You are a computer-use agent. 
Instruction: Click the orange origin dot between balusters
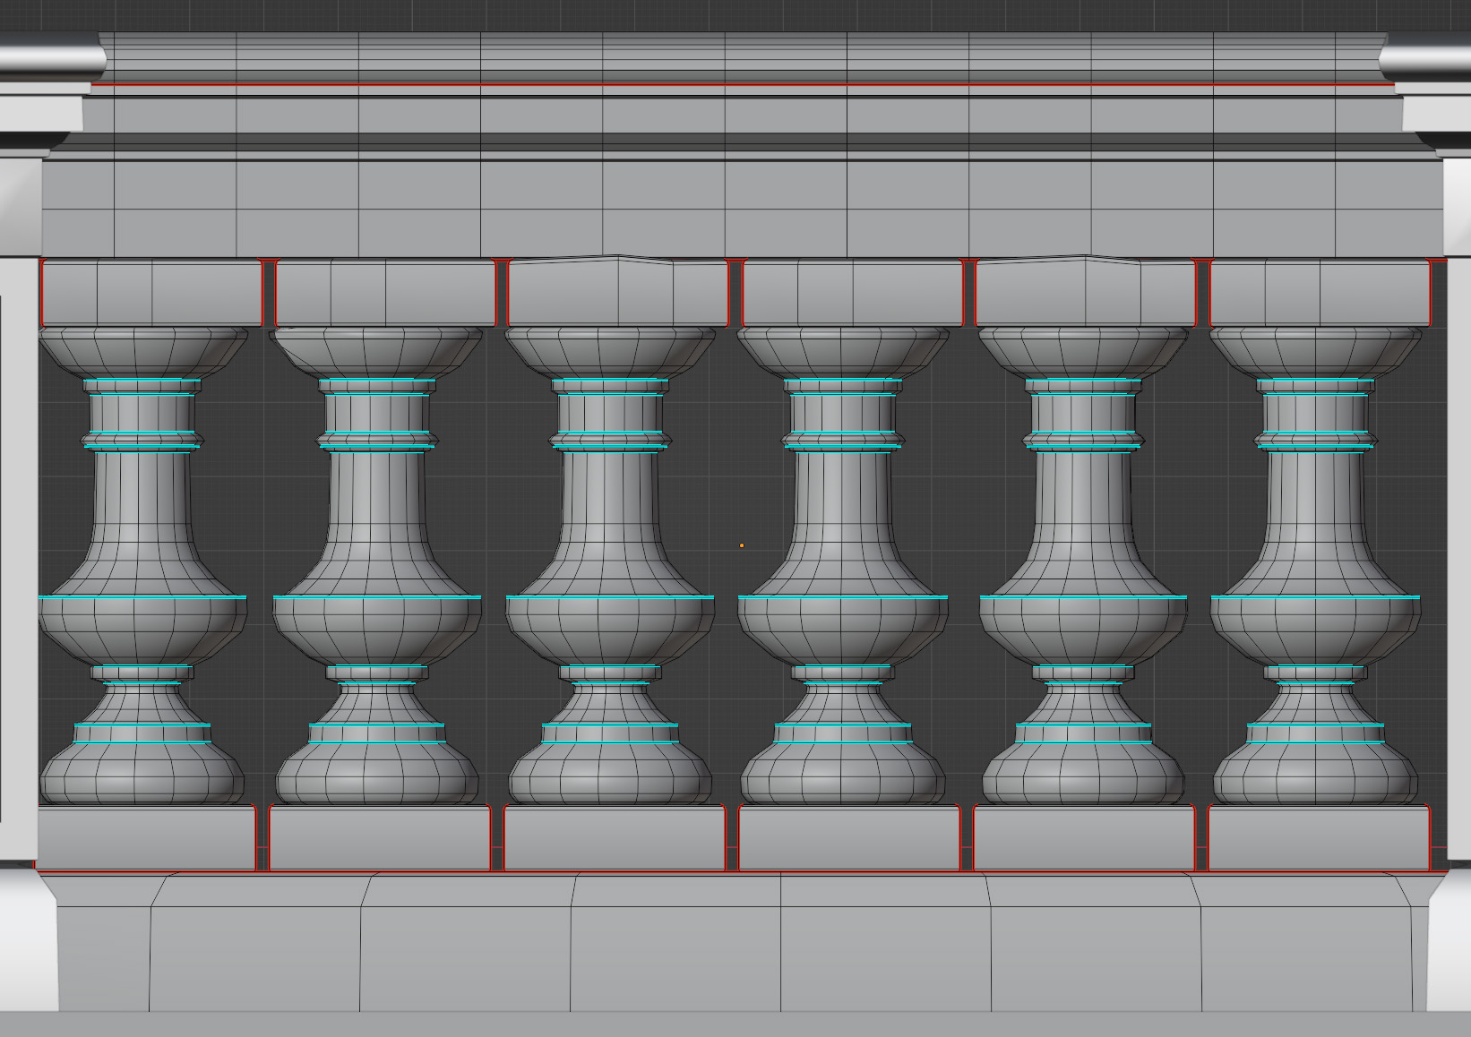tap(741, 545)
